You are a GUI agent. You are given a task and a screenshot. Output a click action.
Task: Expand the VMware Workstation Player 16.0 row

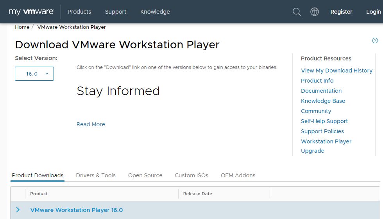[x=18, y=210]
